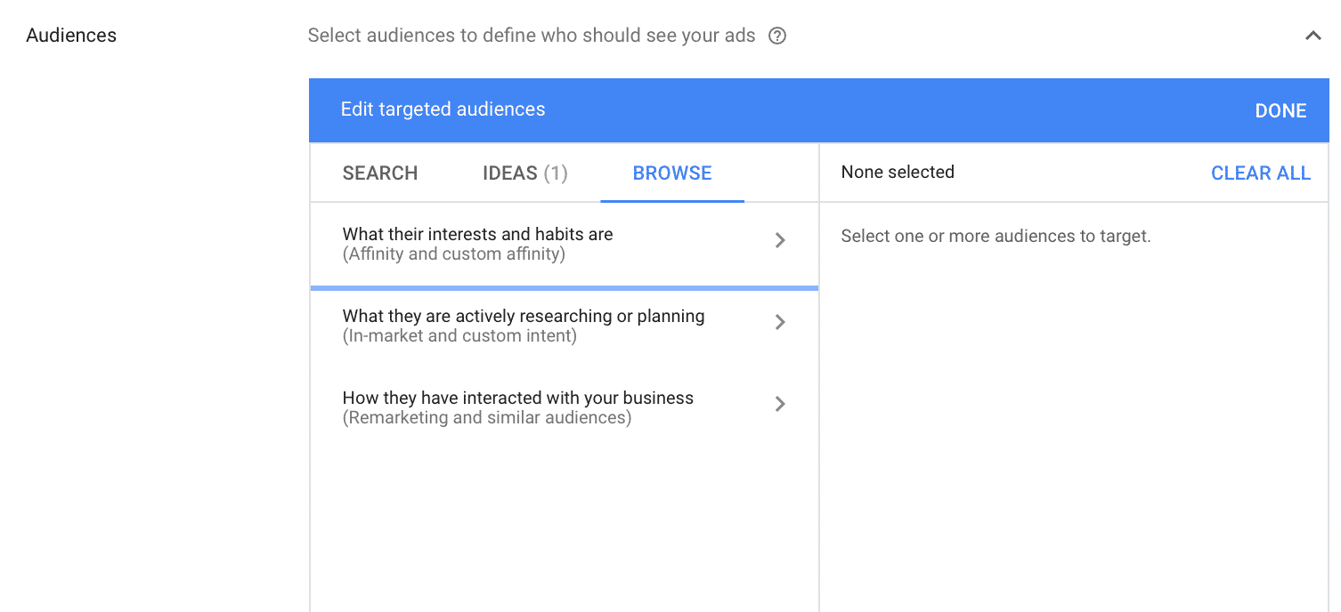Expand What their interests and habits are chevron
Screen dimensions: 1341x612
tap(780, 240)
